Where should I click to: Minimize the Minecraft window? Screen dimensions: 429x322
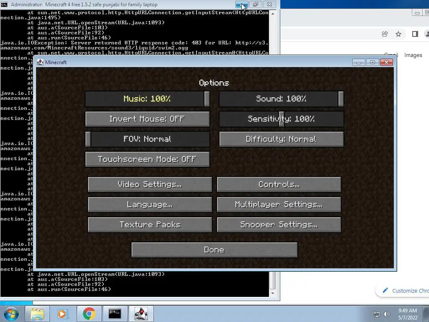pyautogui.click(x=359, y=62)
